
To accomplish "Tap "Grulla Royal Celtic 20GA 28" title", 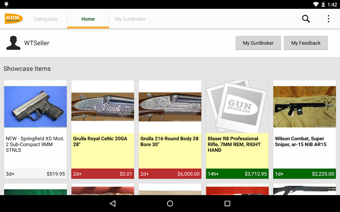I will pos(100,141).
